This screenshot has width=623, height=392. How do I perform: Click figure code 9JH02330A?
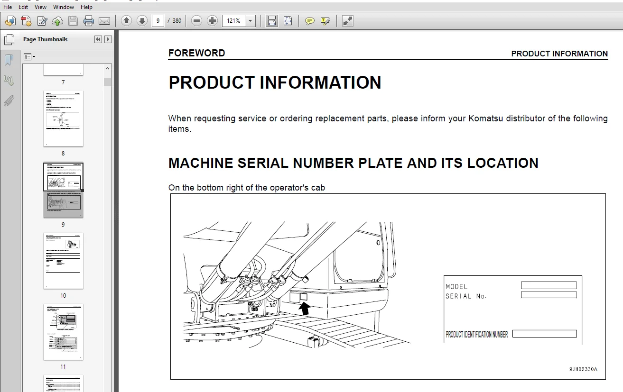pyautogui.click(x=584, y=369)
